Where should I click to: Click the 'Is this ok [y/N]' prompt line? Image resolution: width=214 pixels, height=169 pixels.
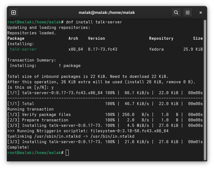pyautogui.click(x=30, y=87)
